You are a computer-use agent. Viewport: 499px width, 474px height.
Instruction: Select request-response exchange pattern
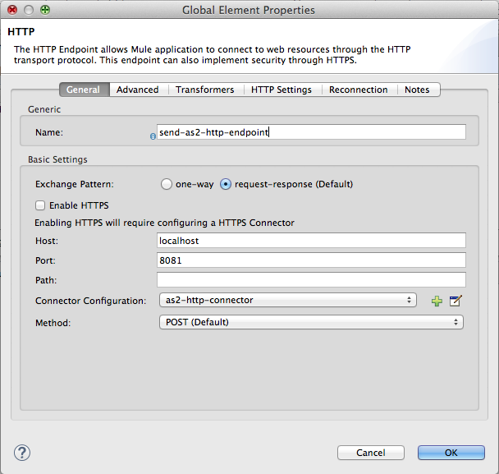click(226, 184)
